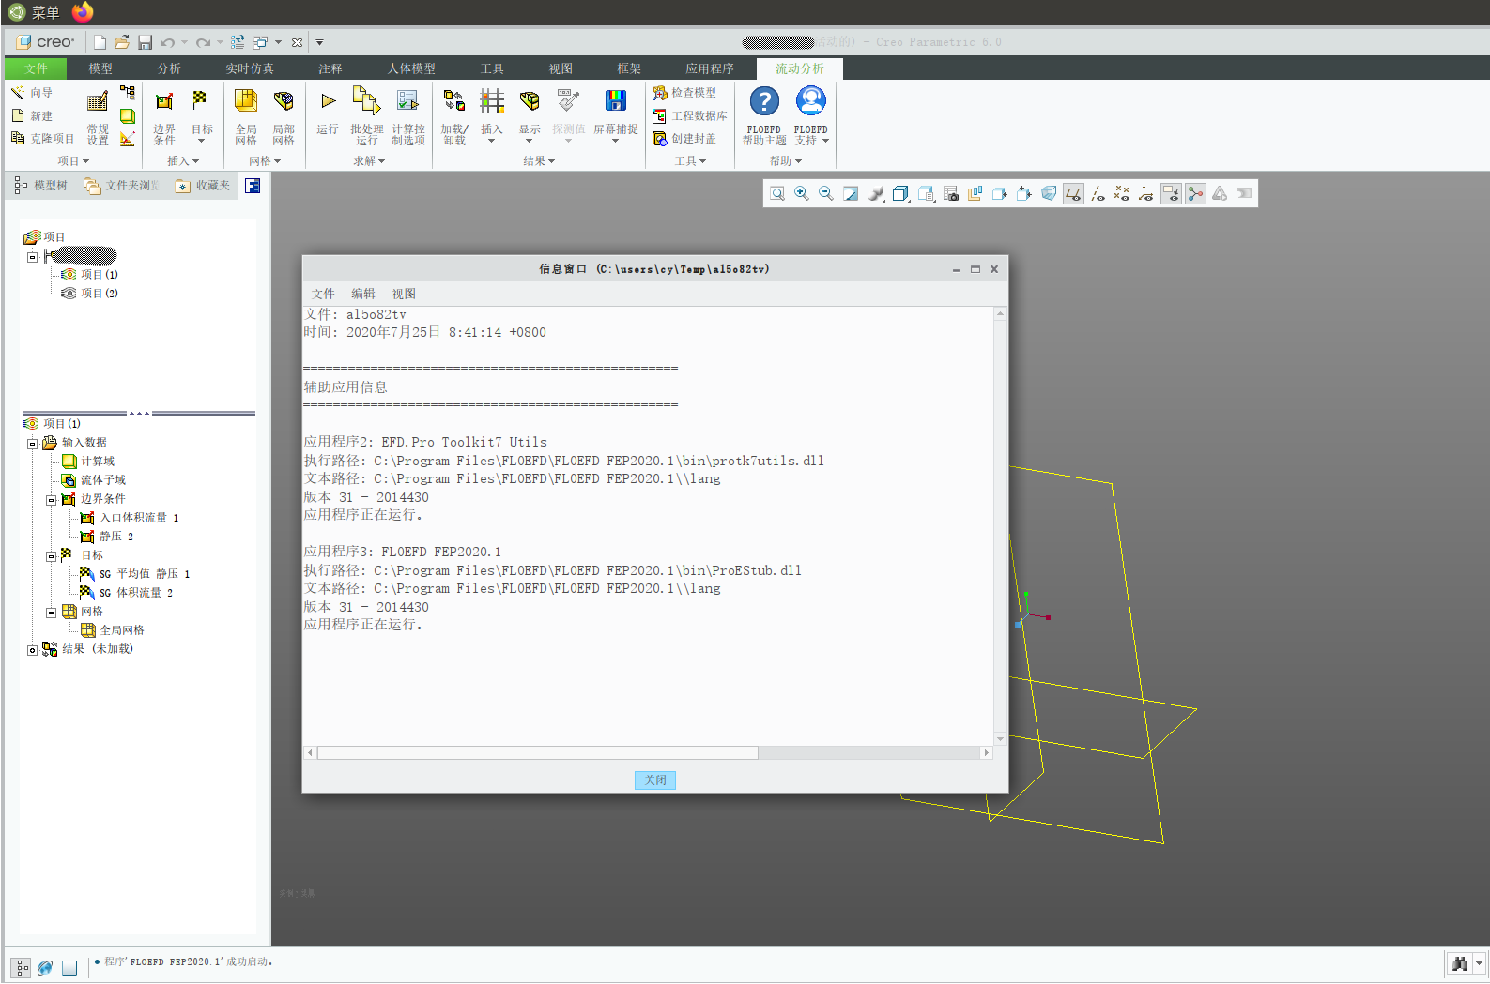Select 全局网格 tree item

(113, 630)
